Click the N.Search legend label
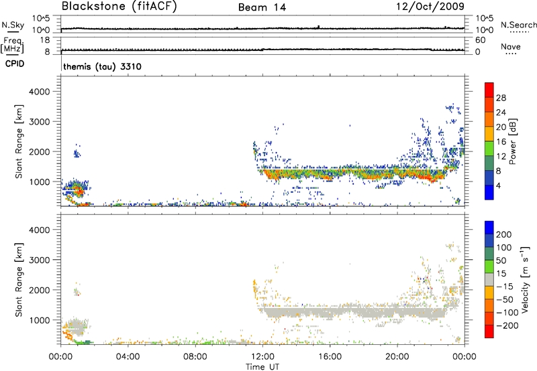537x371 pixels. pyautogui.click(x=518, y=25)
